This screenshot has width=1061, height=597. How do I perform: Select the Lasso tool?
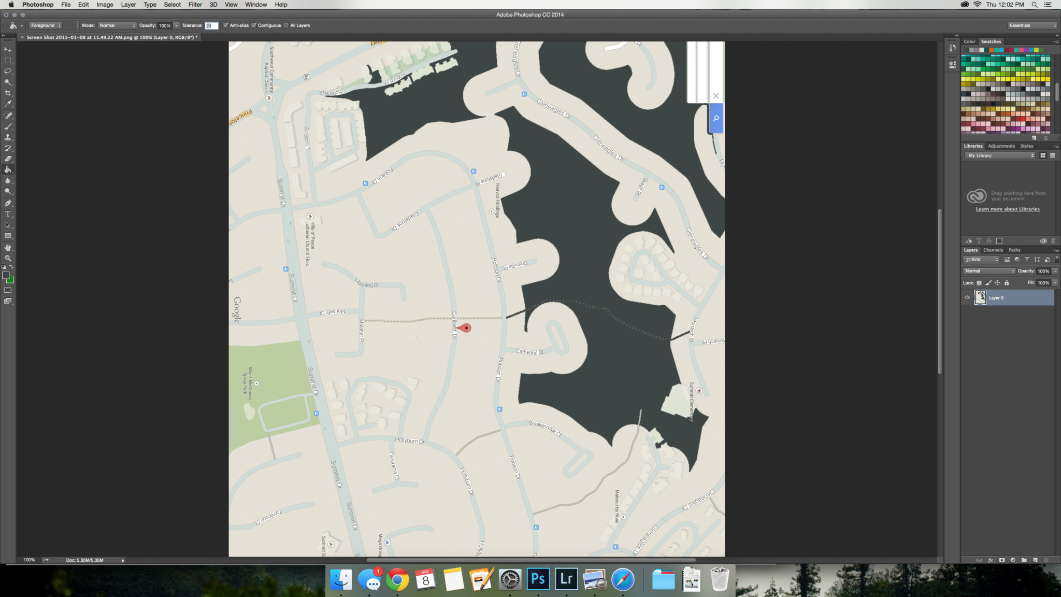coord(8,71)
